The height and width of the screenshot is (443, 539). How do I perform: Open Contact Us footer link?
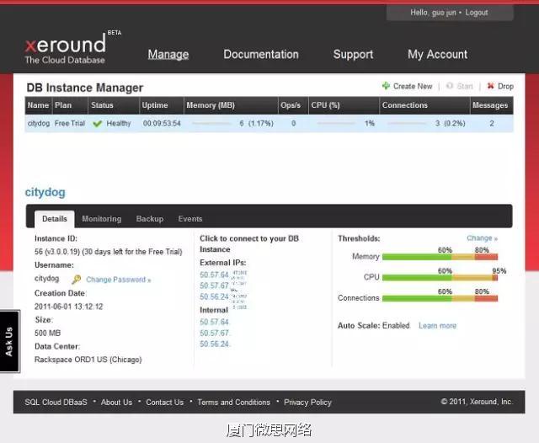(x=165, y=402)
